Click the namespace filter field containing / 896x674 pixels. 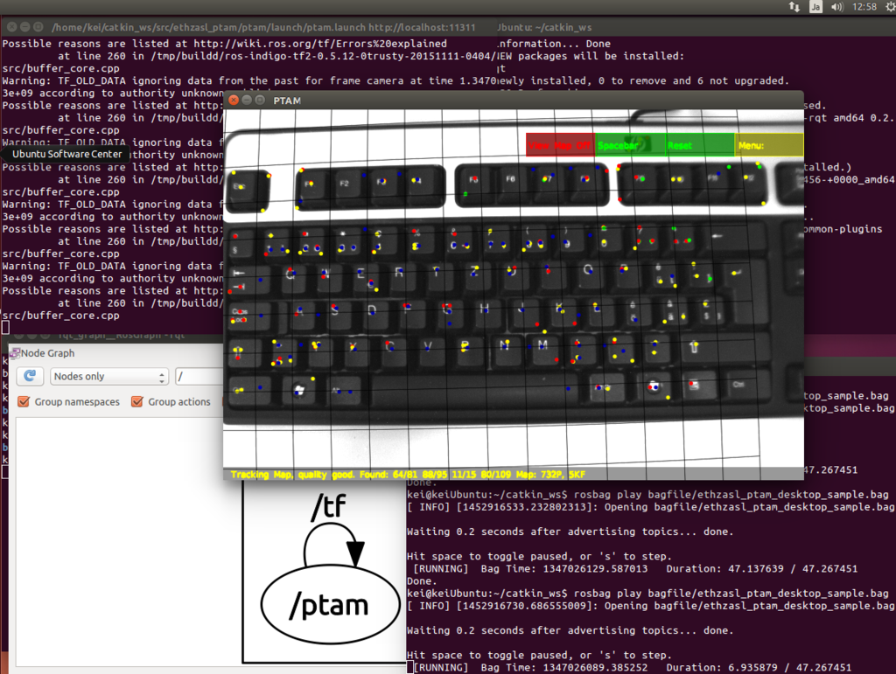[x=199, y=377]
